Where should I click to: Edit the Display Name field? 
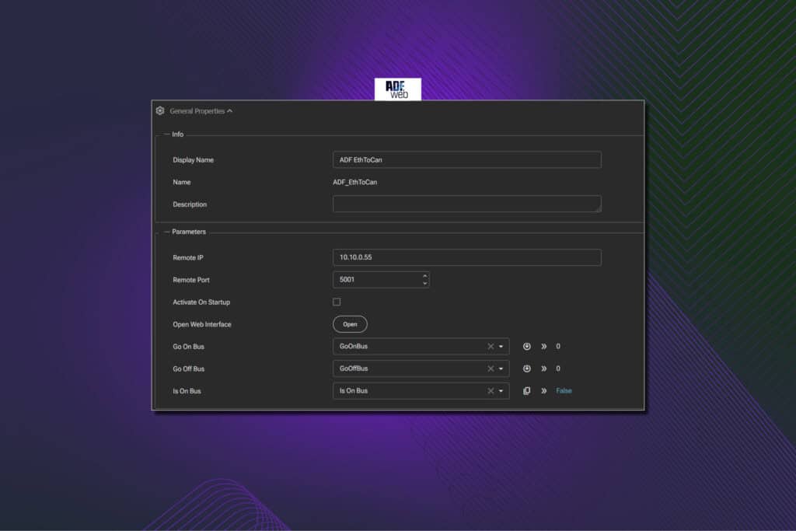466,160
